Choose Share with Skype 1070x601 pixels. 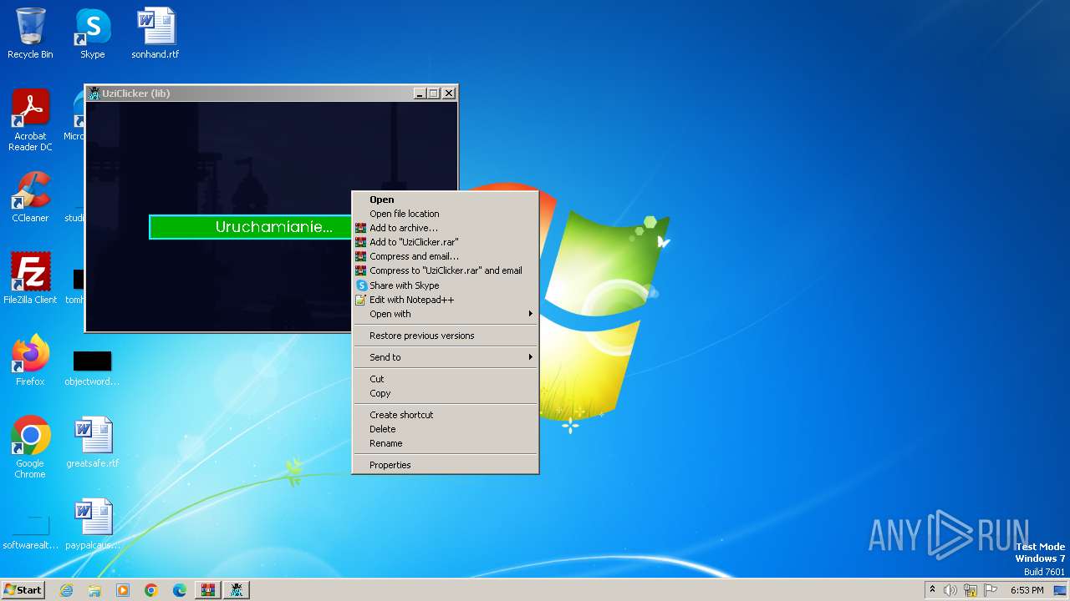(446, 285)
